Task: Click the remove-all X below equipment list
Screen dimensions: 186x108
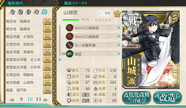Action: click(x=60, y=60)
